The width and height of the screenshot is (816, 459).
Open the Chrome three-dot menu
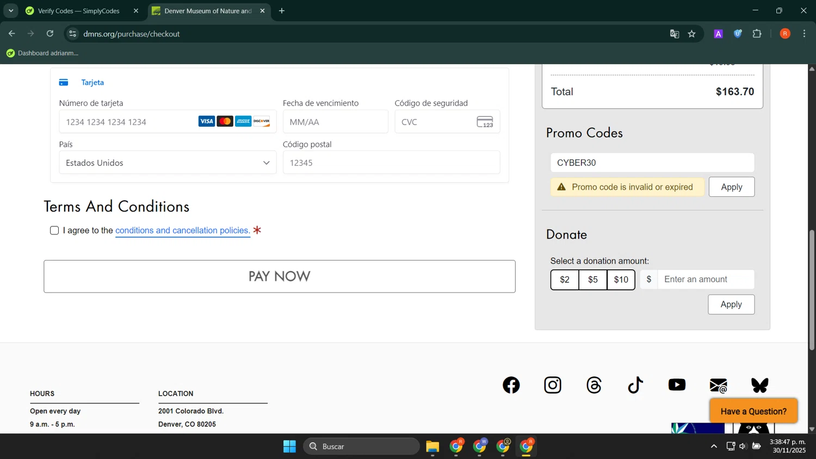805,34
